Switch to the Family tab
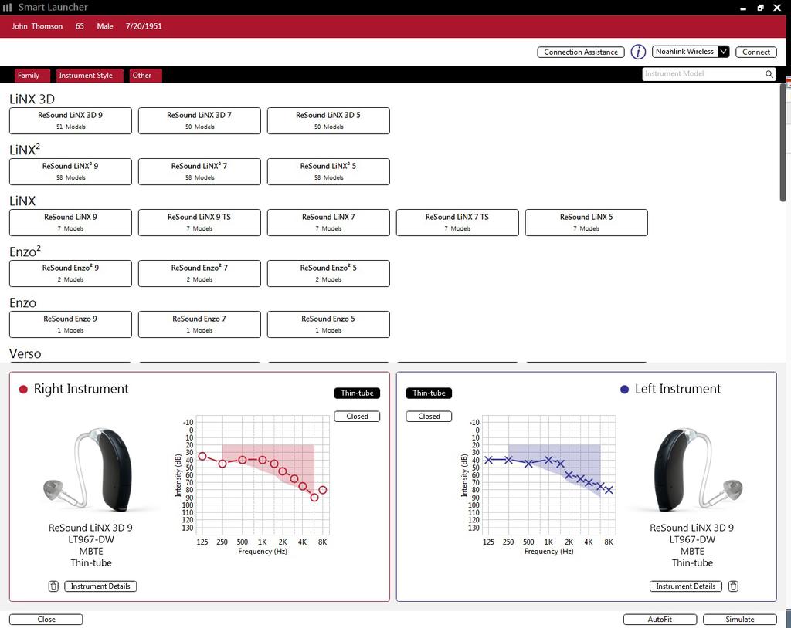Screen dimensions: 791x628 click(32, 75)
